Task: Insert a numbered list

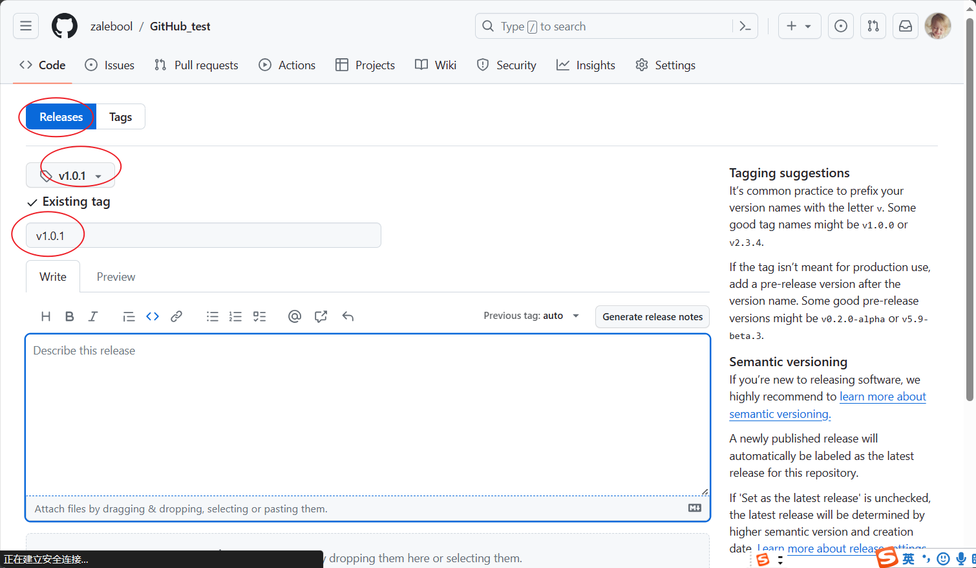Action: 235,316
